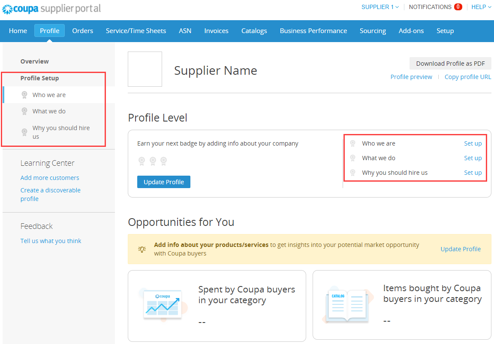Click the 'Opportunities for You' heading
This screenshot has width=494, height=344.
[181, 222]
